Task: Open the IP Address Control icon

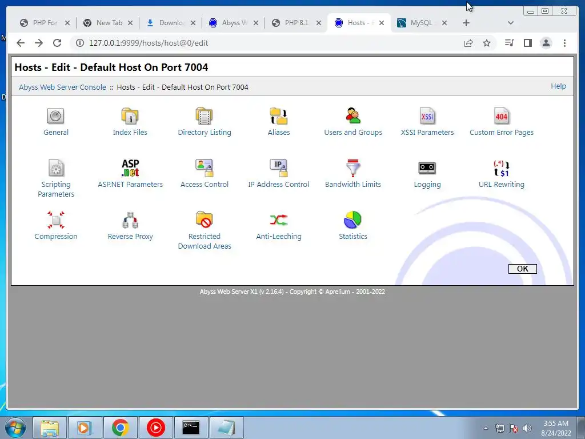Action: coord(278,168)
